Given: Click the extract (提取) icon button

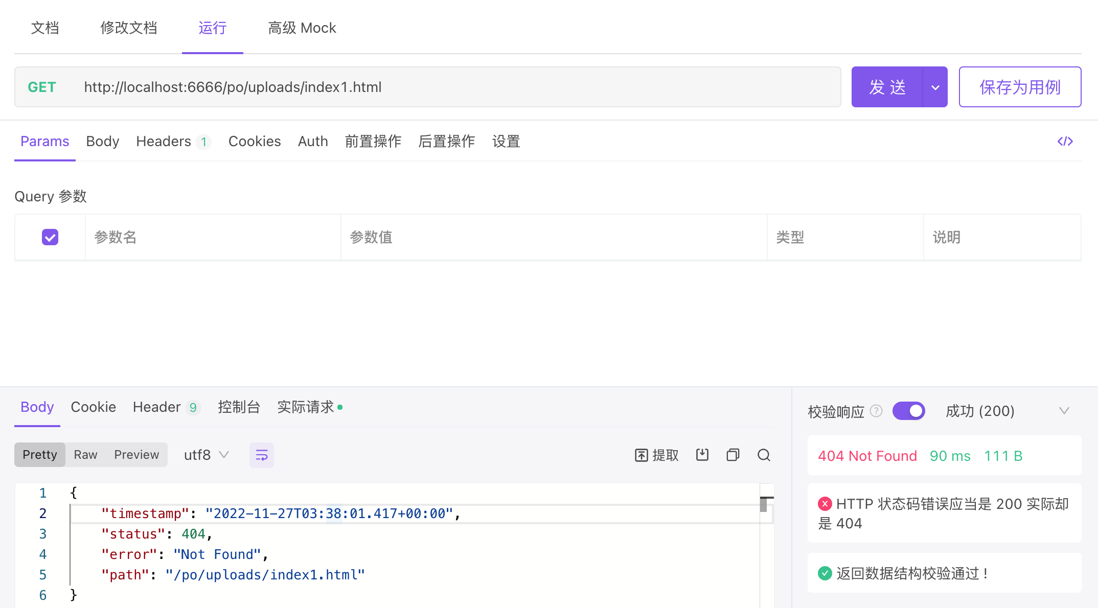Looking at the screenshot, I should [x=657, y=455].
